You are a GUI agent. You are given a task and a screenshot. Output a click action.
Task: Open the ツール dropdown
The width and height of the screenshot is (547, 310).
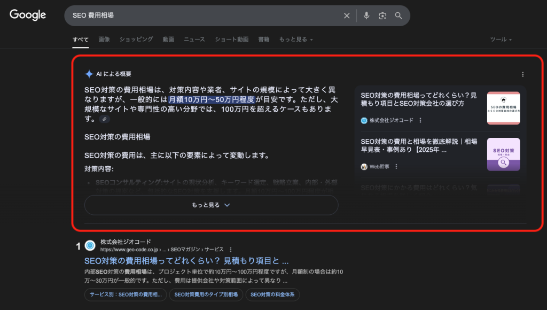tap(501, 40)
